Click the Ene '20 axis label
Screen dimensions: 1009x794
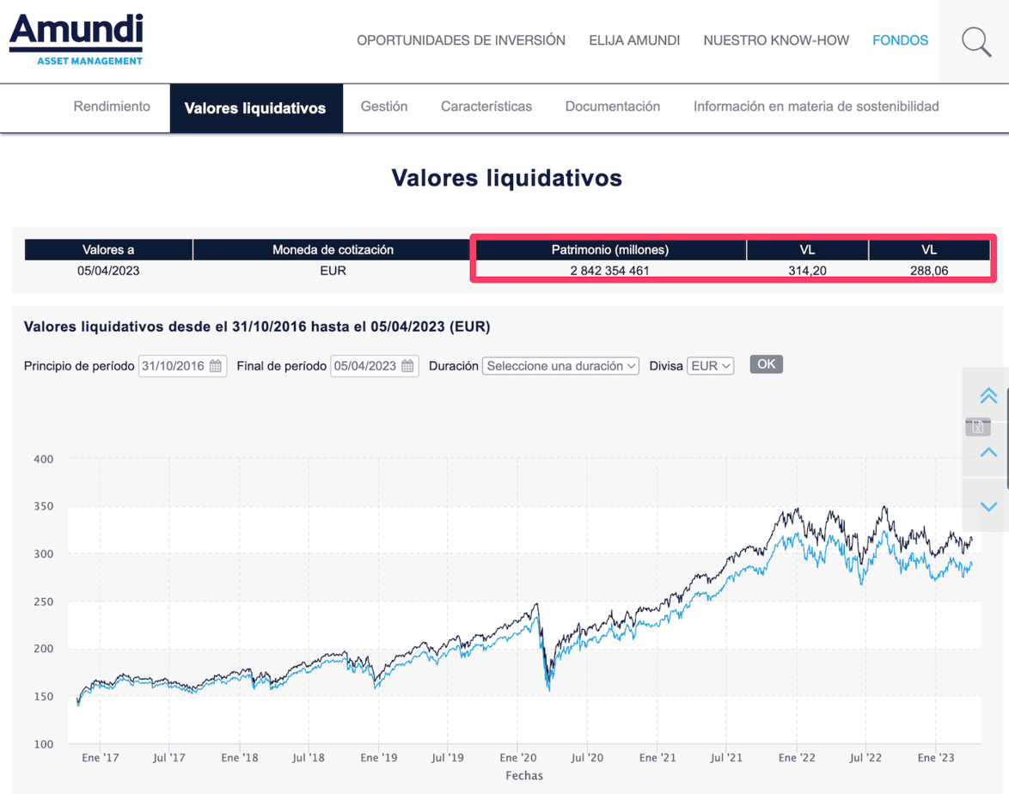tap(517, 758)
